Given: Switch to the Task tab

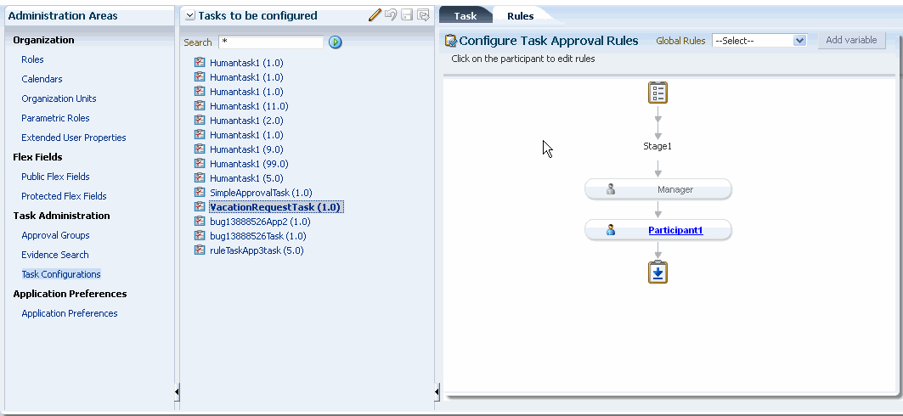Looking at the screenshot, I should [466, 16].
